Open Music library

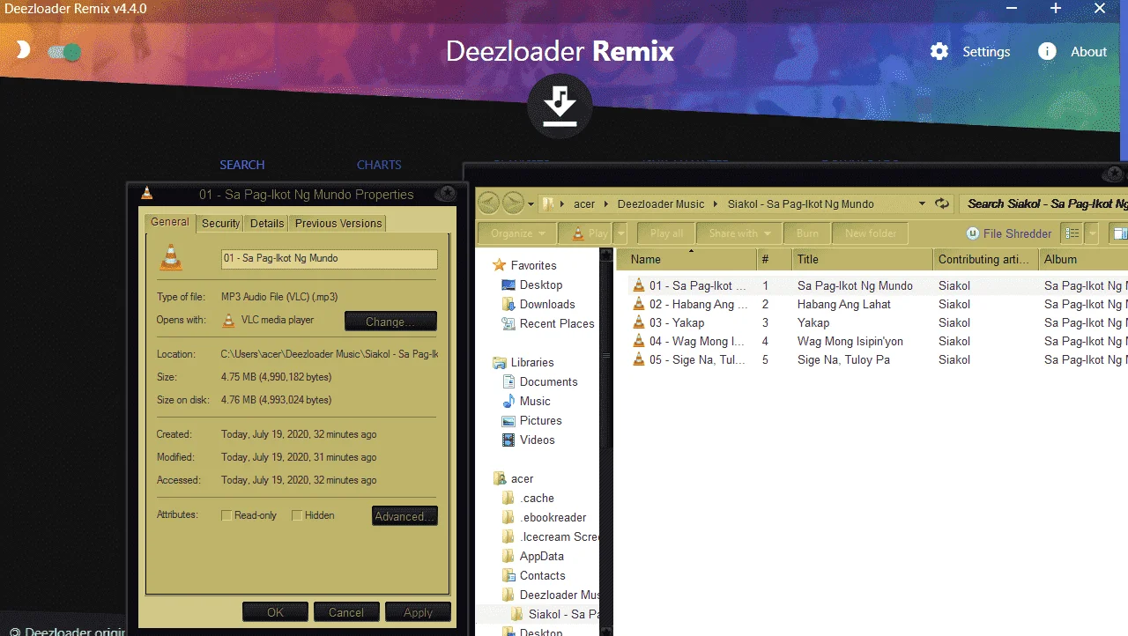pos(535,401)
